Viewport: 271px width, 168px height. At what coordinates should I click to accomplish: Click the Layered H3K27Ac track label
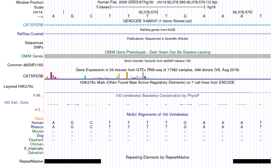[19, 86]
